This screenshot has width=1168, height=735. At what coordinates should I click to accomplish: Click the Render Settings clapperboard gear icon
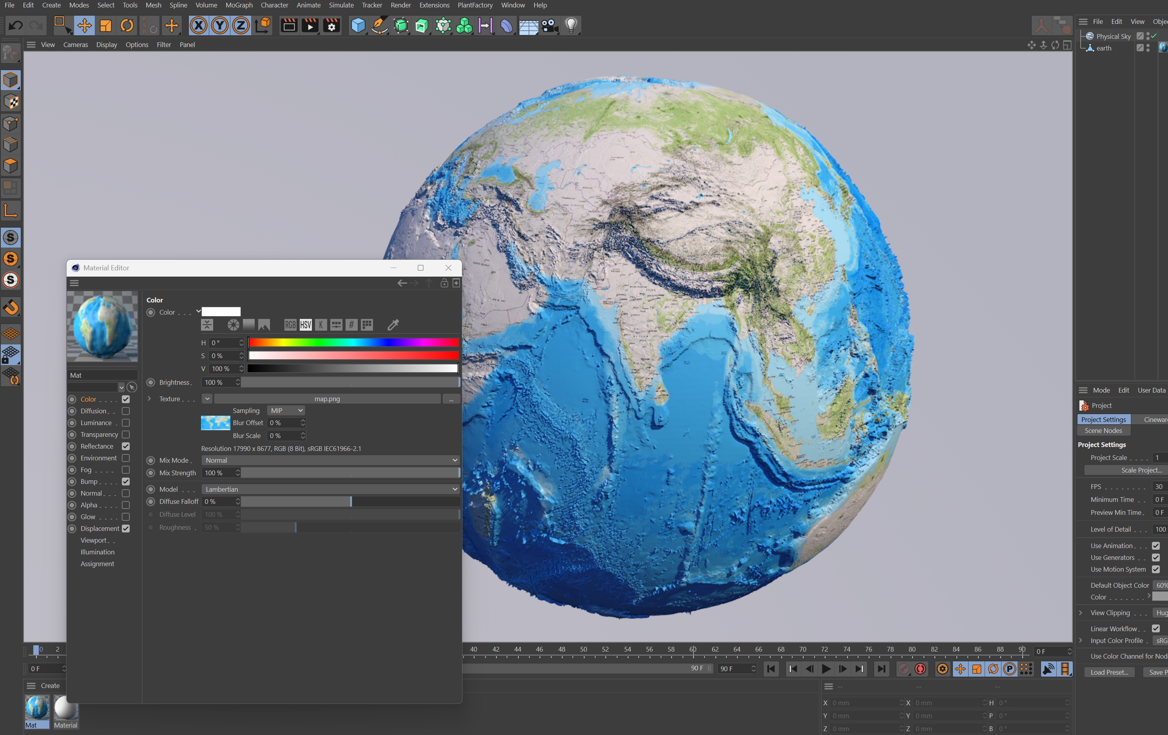[x=331, y=25]
